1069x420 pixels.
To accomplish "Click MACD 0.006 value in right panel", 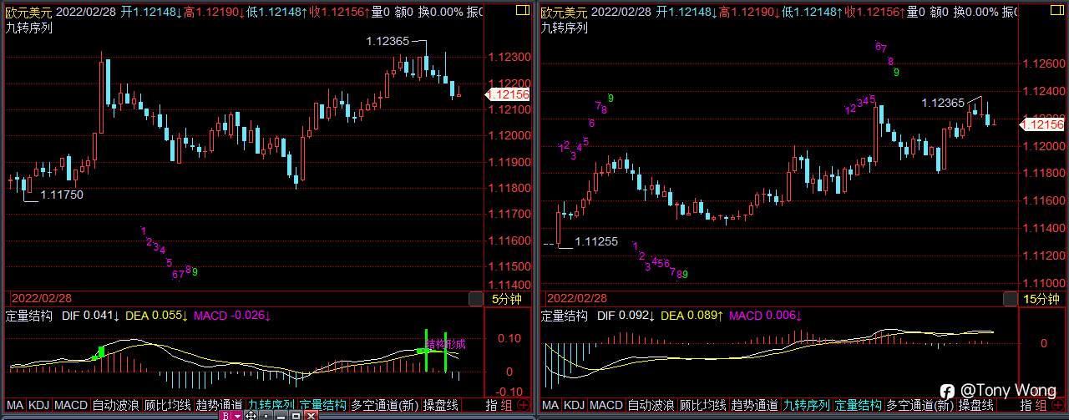I will point(766,316).
